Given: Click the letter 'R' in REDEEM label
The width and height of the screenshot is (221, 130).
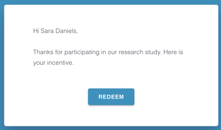Looking at the screenshot, I should pyautogui.click(x=100, y=97).
